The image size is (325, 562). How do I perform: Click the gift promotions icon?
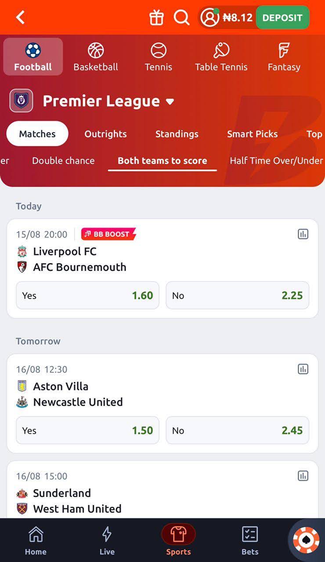pos(155,18)
